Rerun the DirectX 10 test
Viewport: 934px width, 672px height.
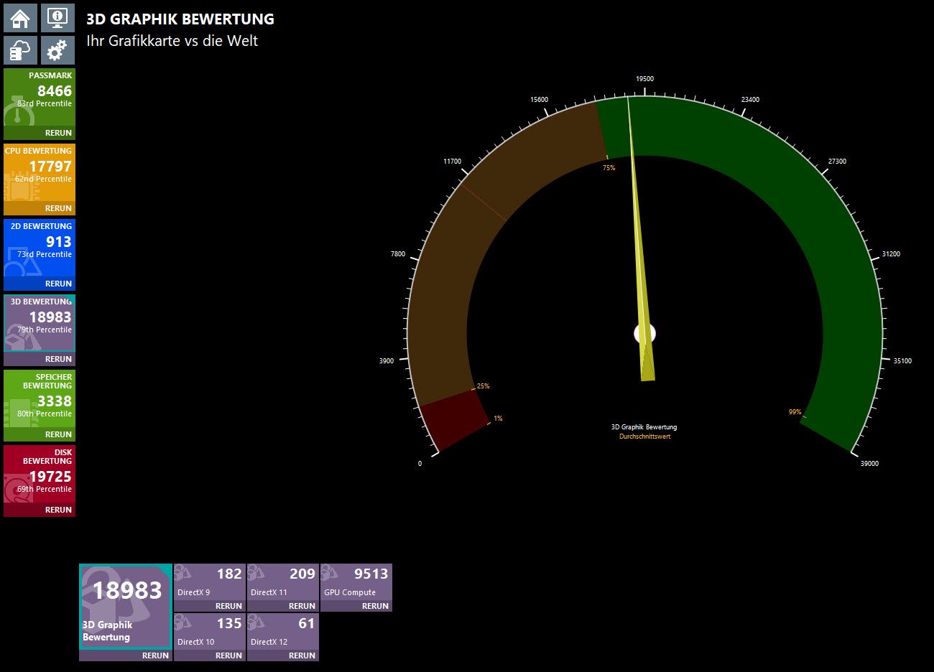(x=228, y=655)
